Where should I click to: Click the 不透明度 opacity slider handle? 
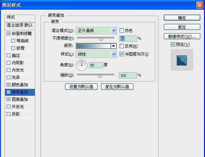point(101,39)
